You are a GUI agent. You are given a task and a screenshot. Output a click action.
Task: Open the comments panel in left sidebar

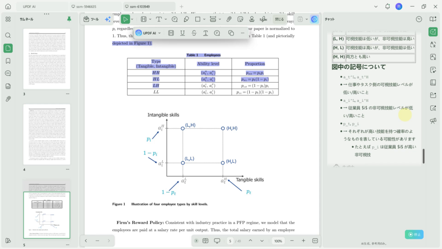tap(8, 73)
